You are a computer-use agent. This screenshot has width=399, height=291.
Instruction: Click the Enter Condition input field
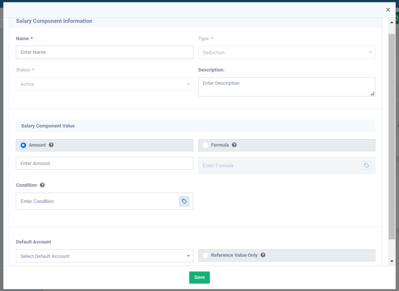(97, 201)
